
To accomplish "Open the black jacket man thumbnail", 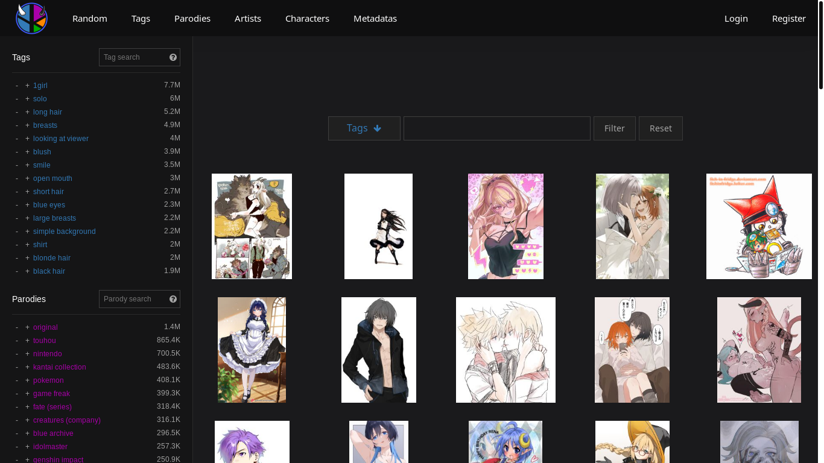I will click(x=379, y=350).
